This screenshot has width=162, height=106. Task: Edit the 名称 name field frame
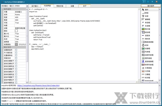20,15
